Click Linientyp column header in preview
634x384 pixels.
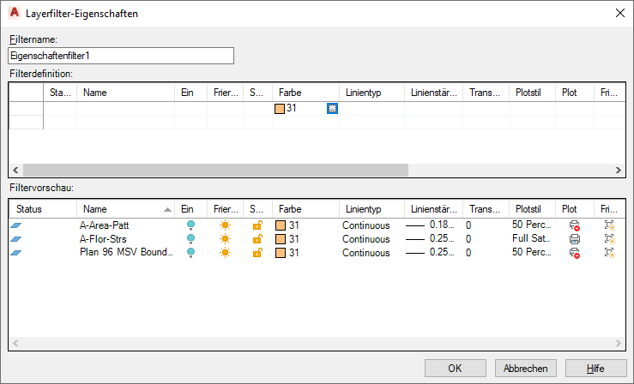[x=371, y=209]
